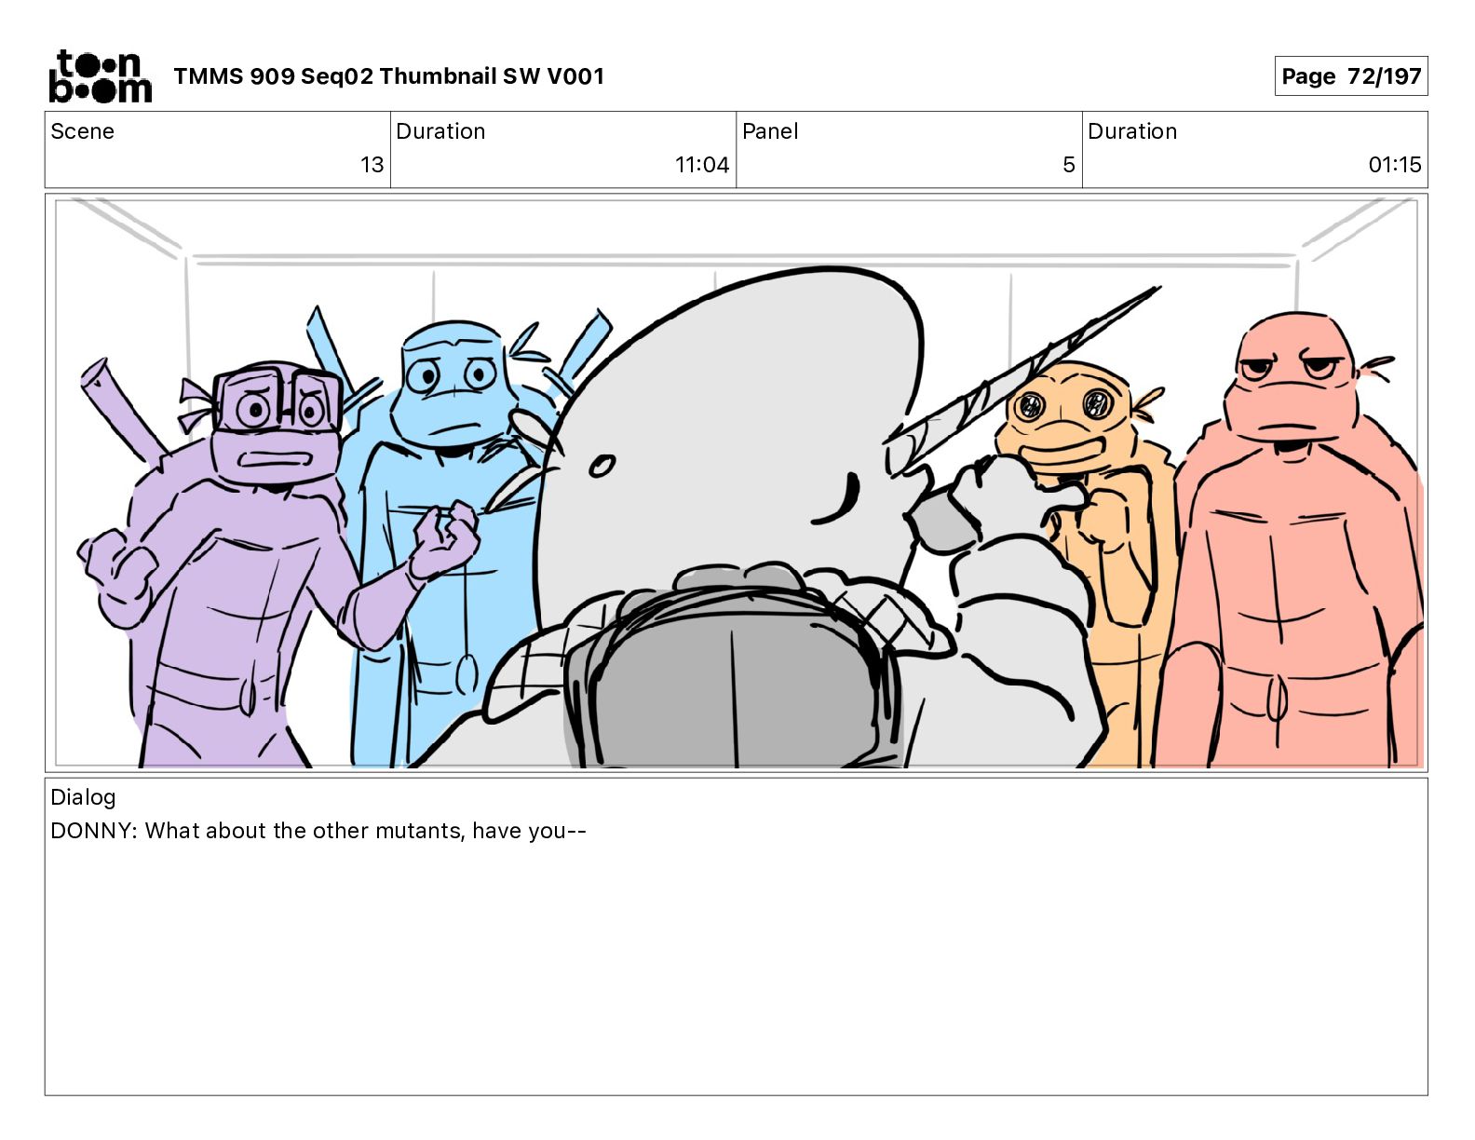The image size is (1475, 1140).
Task: Click the scene number '13'
Action: pyautogui.click(x=372, y=165)
